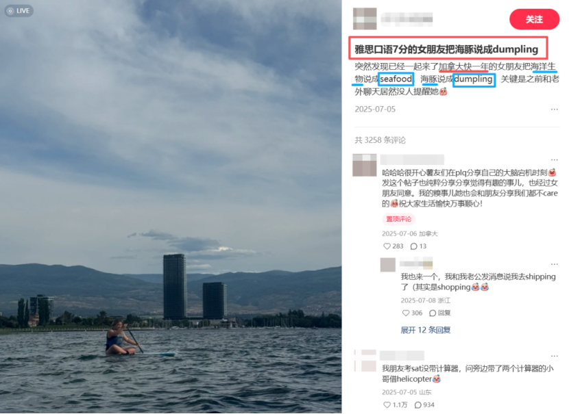569x414 pixels.
Task: Click the paddleboard lake photo
Action: [x=171, y=207]
